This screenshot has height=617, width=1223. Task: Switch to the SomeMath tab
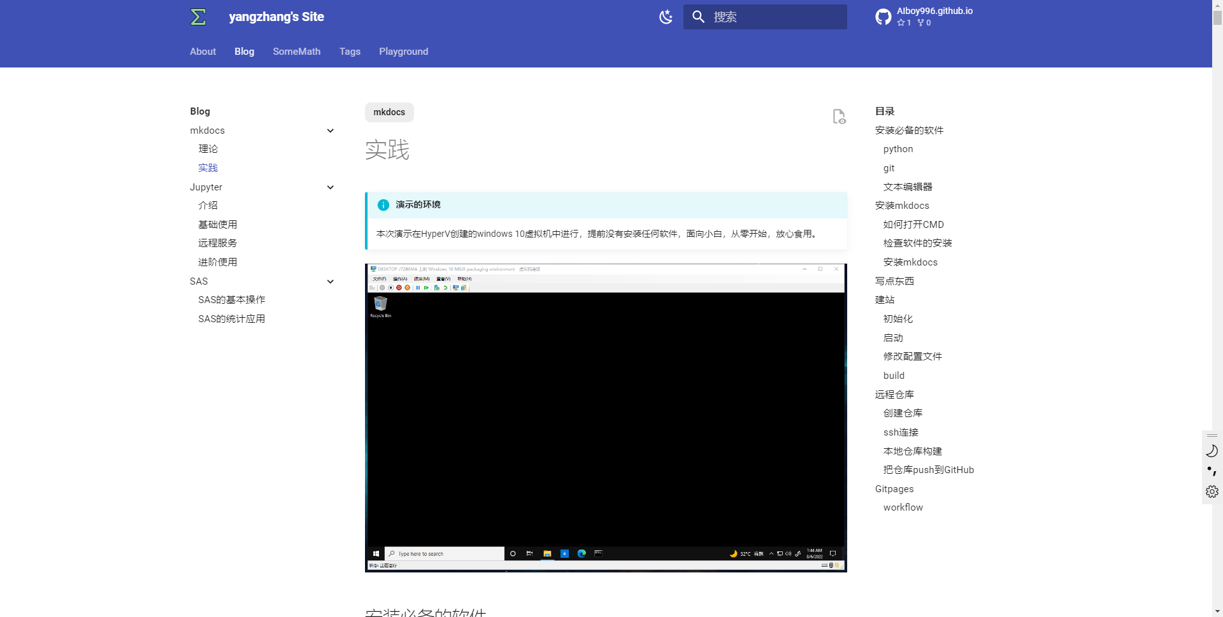tap(296, 52)
